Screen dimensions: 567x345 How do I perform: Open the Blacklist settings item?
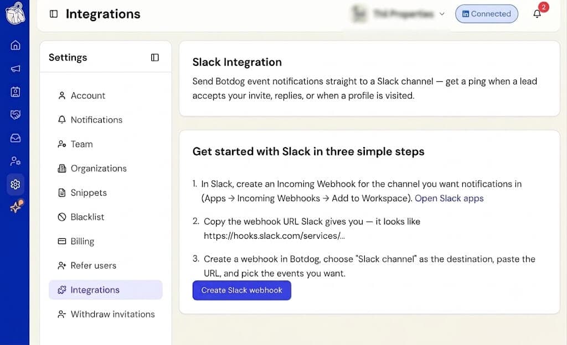pos(105,217)
